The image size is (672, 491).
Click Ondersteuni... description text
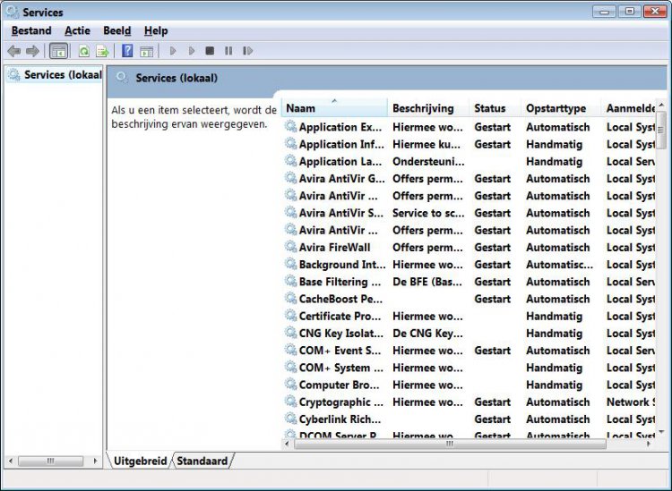click(x=428, y=162)
